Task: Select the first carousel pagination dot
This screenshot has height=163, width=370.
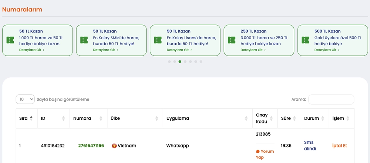Action: click(169, 62)
